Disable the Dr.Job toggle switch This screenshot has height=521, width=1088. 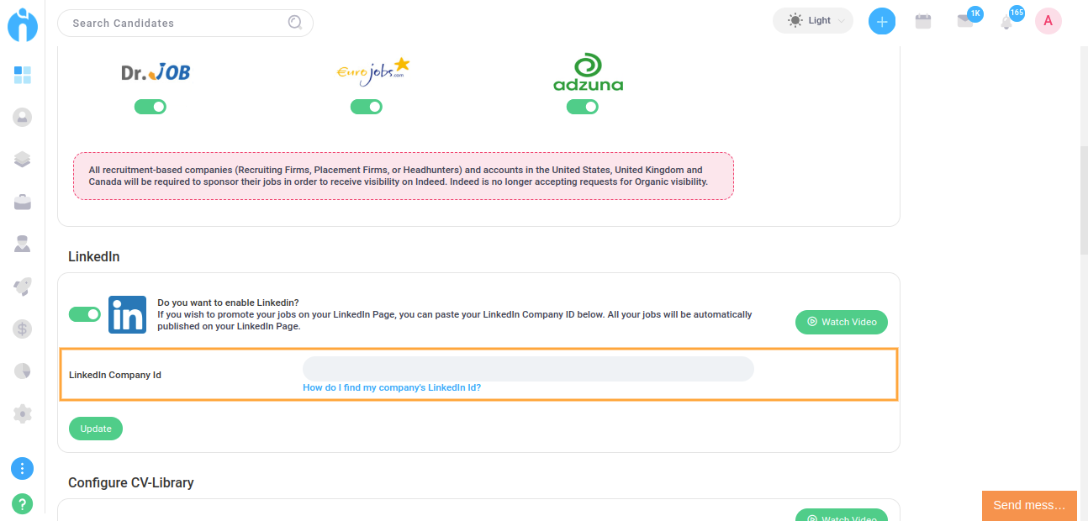pyautogui.click(x=151, y=107)
